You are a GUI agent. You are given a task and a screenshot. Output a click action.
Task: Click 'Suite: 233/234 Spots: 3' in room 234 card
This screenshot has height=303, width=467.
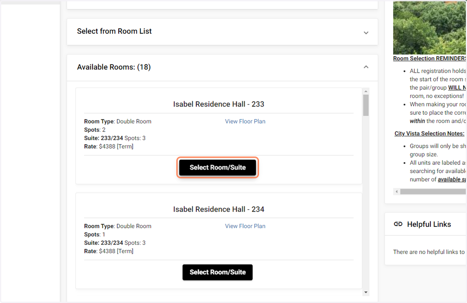(x=115, y=243)
